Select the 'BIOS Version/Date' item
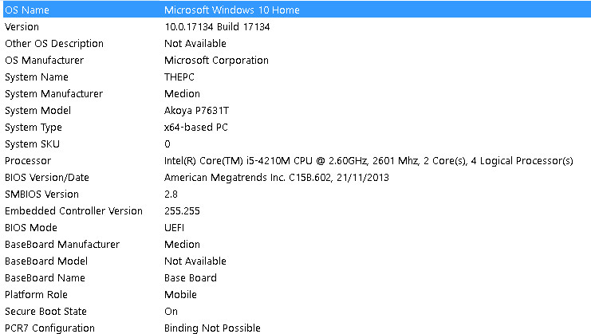Viewport: 591px width, 334px height. coord(47,178)
